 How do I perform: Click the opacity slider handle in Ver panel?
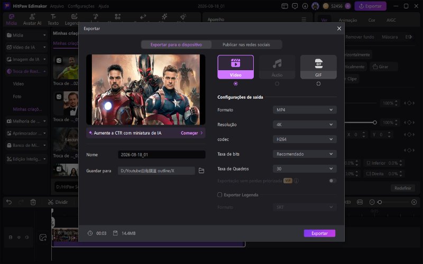pyautogui.click(x=375, y=122)
